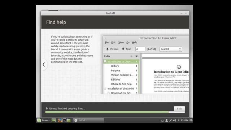Image resolution: width=231 pixels, height=130 pixels.
Task: Launch Firefox from the panel
Action: [x=60, y=120]
